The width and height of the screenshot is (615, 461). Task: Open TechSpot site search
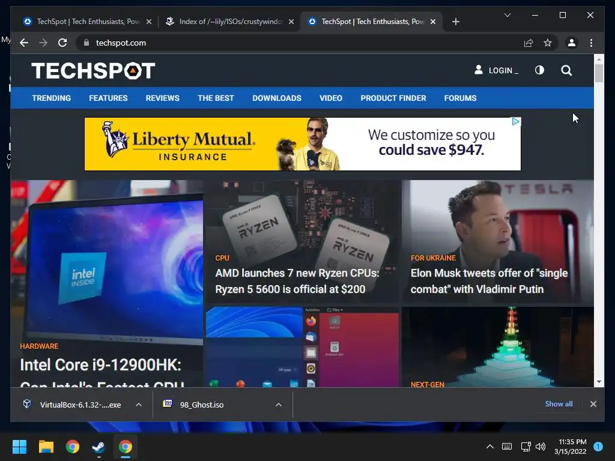[x=566, y=71]
